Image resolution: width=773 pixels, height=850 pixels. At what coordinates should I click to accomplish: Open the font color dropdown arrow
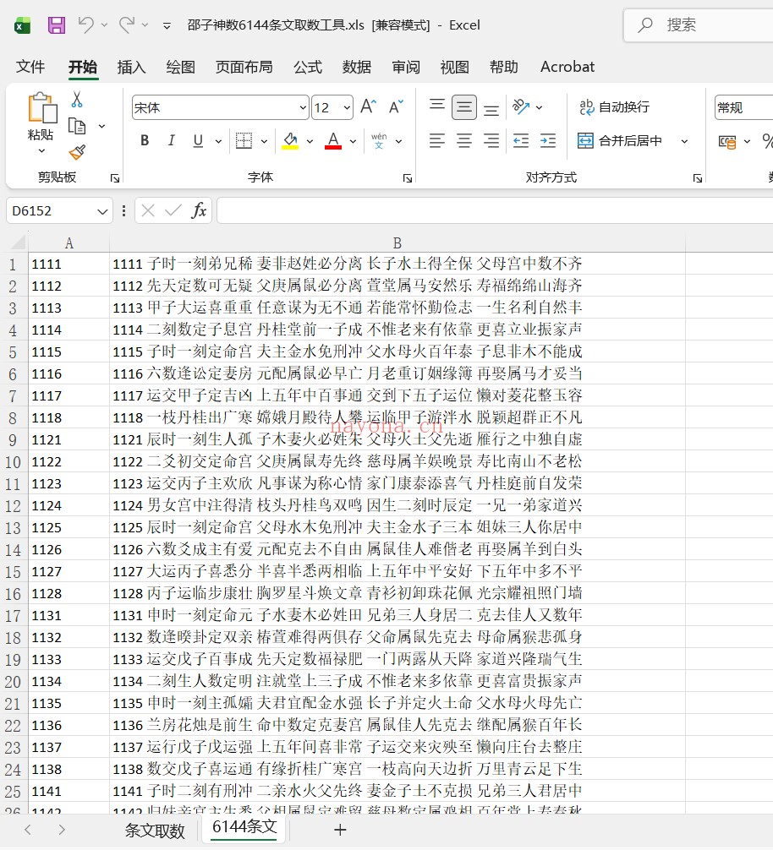[x=353, y=141]
